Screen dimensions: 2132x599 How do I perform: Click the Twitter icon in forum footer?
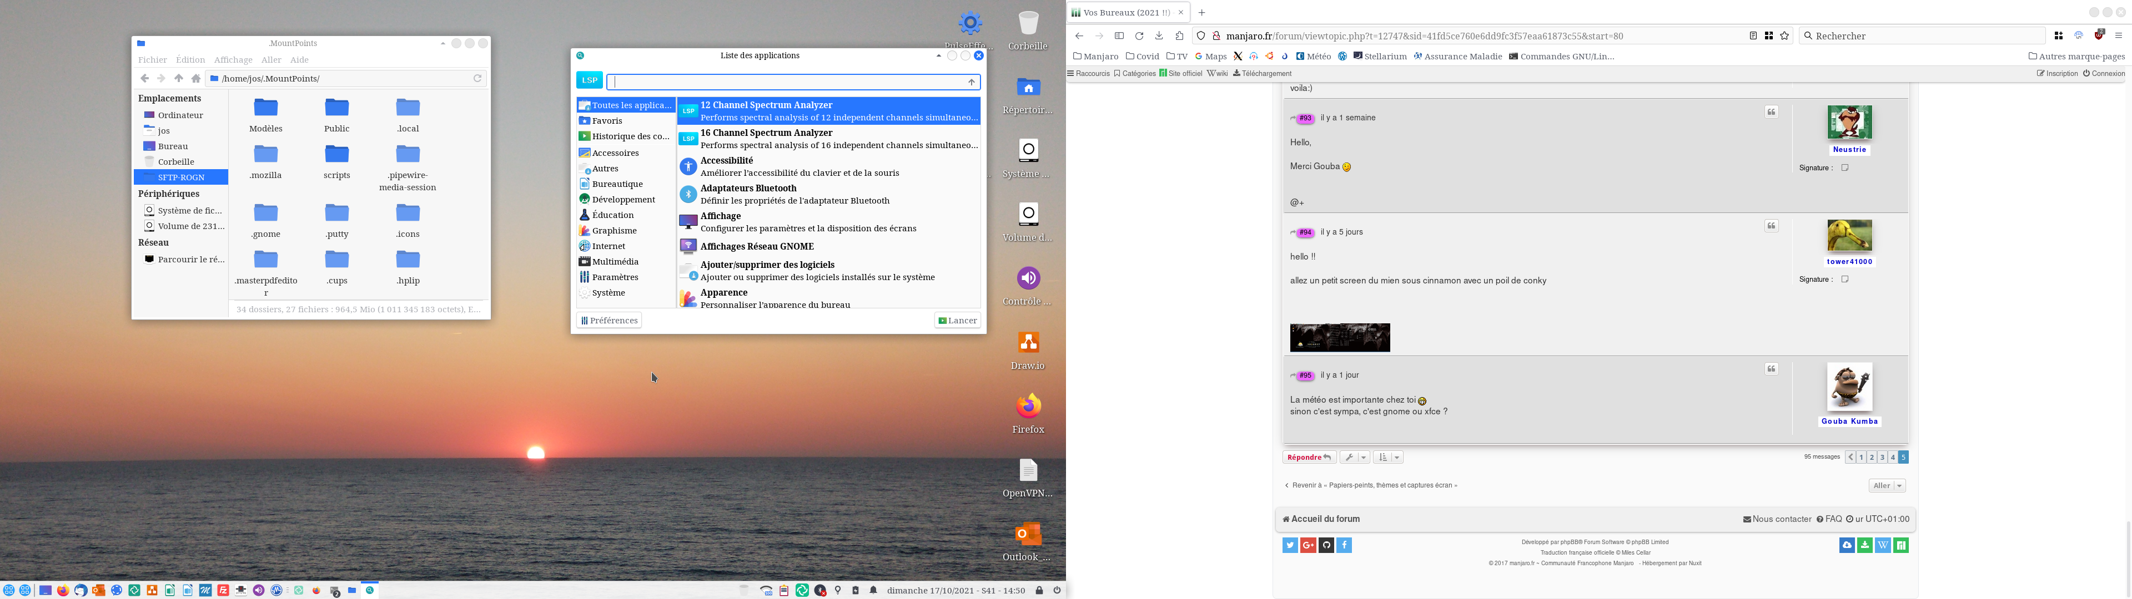[x=1289, y=545]
